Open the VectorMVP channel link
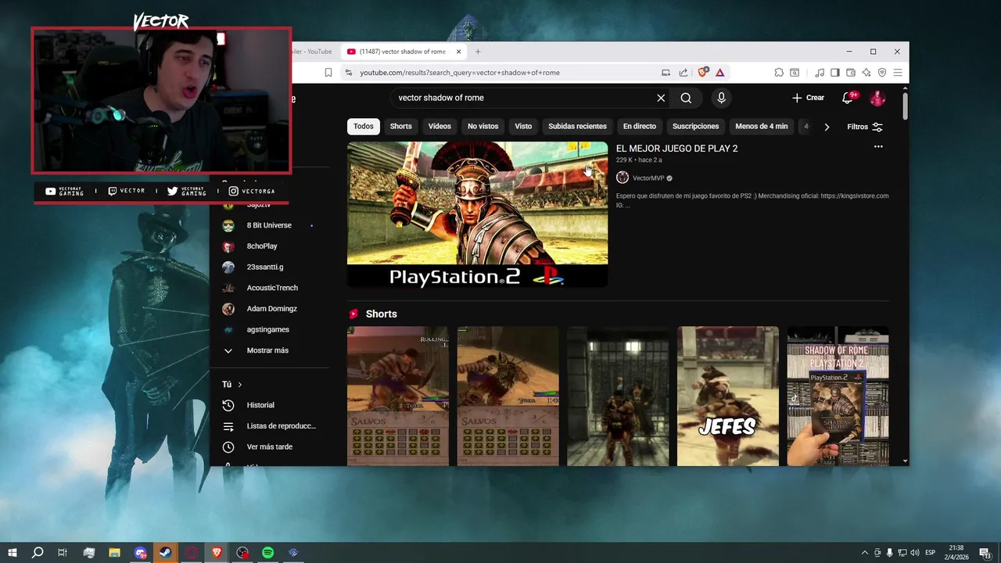Image resolution: width=1001 pixels, height=563 pixels. (648, 178)
